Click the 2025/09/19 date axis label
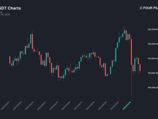The image size is (158, 119). click(x=90, y=106)
